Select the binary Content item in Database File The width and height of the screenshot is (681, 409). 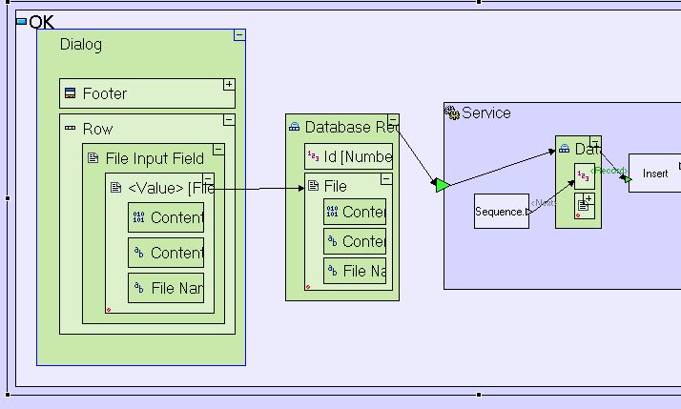(x=355, y=212)
